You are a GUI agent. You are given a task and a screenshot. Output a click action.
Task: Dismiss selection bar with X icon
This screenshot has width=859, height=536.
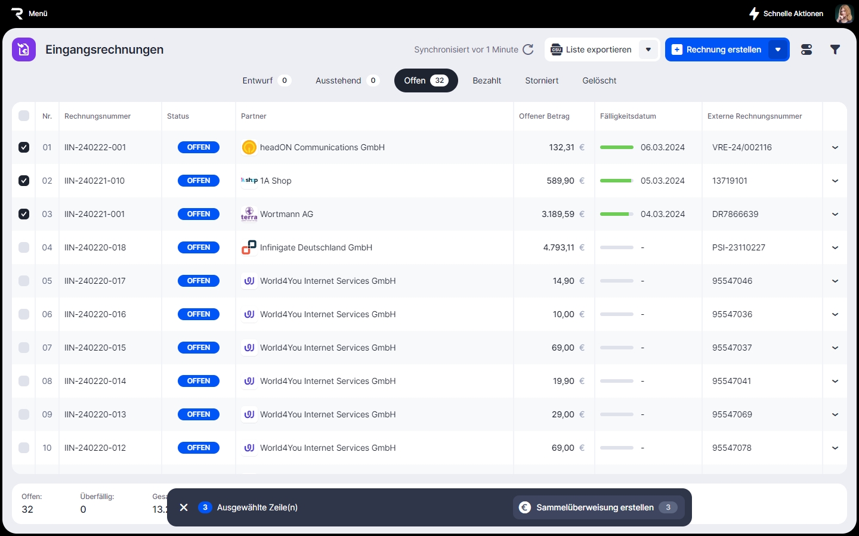pyautogui.click(x=184, y=507)
